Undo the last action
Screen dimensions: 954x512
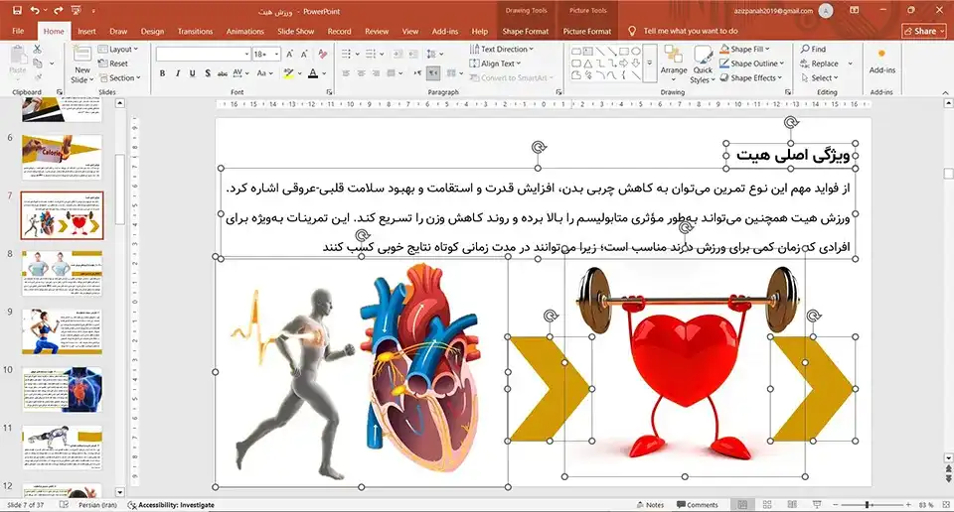click(35, 10)
